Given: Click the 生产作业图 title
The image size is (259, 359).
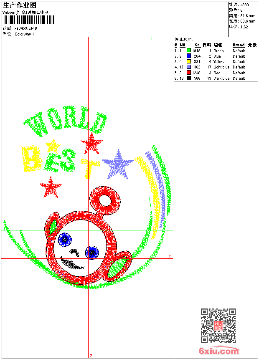Looking at the screenshot, I should pos(20,5).
